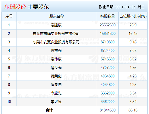Click the 东瑞股份 red title text
This screenshot has height=114, width=149.
[x=15, y=7]
